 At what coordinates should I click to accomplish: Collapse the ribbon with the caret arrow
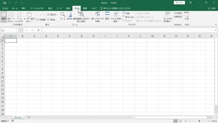pos(216,25)
